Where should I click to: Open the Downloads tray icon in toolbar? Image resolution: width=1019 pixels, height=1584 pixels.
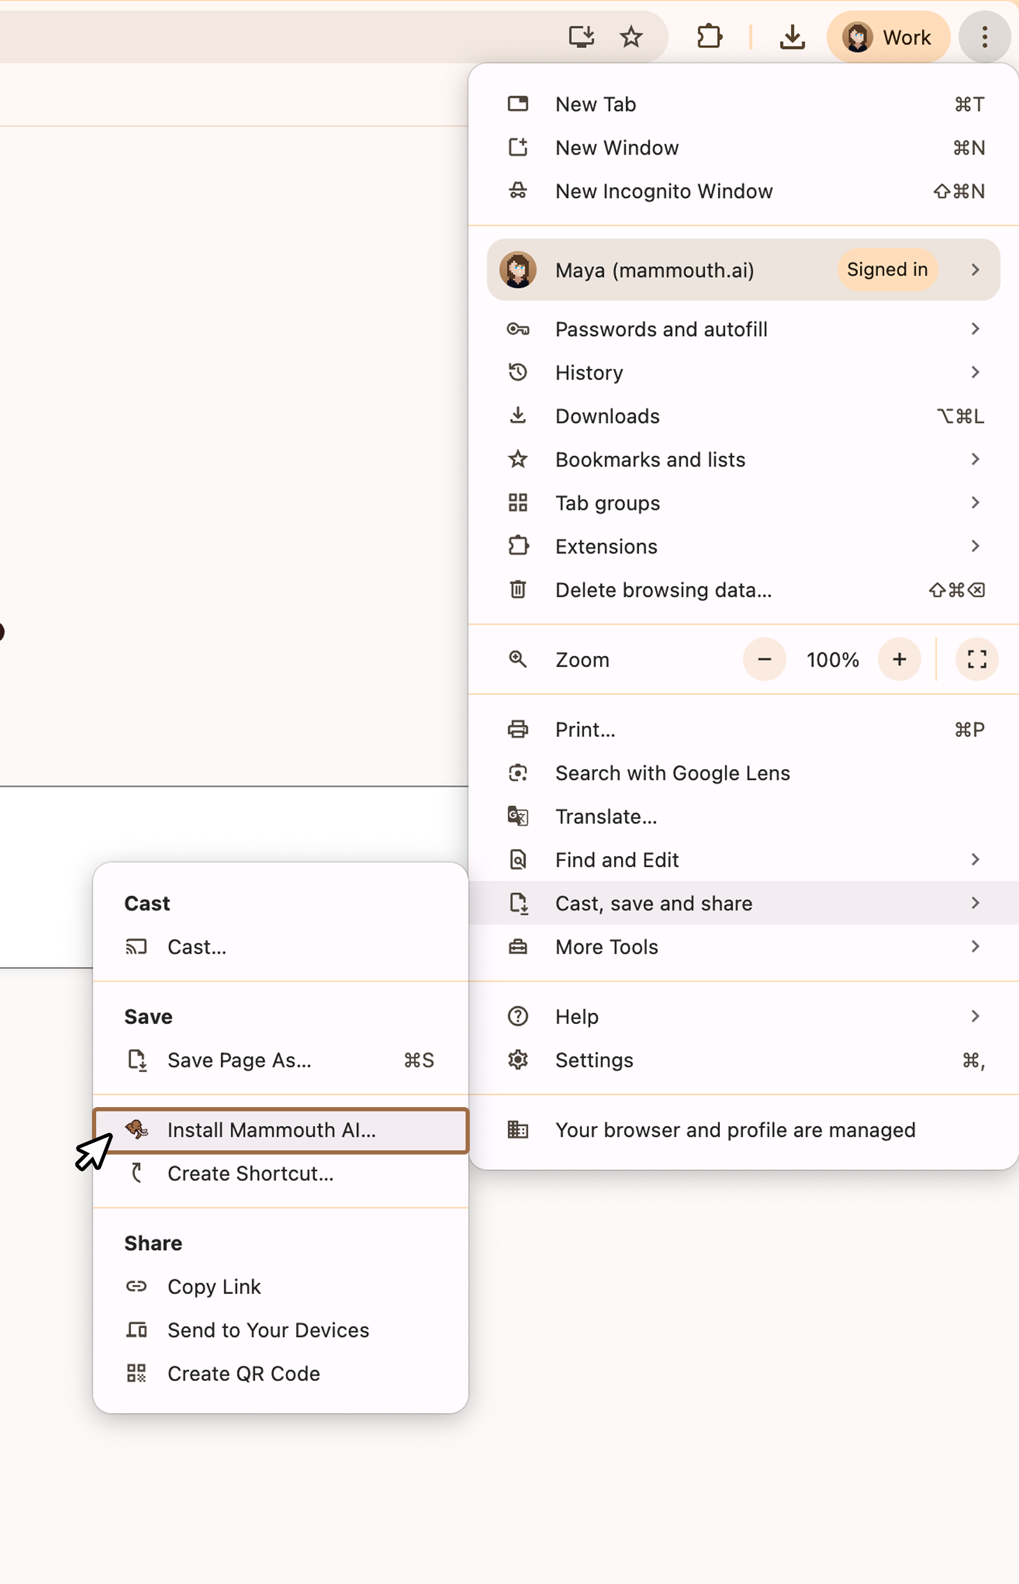coord(792,36)
